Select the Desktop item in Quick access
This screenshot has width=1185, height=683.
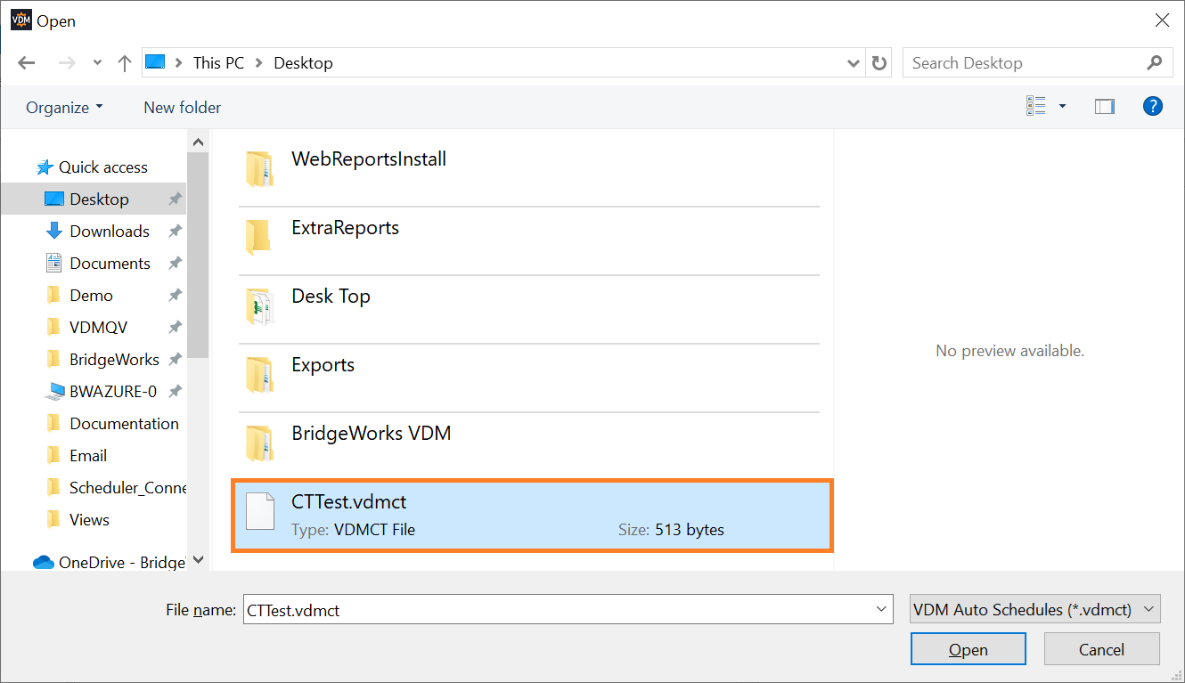pyautogui.click(x=101, y=199)
